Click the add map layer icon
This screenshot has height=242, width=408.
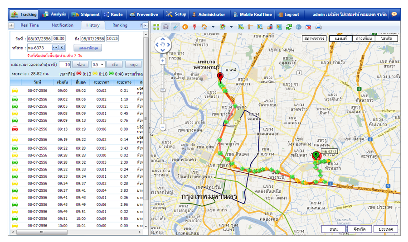241,27
